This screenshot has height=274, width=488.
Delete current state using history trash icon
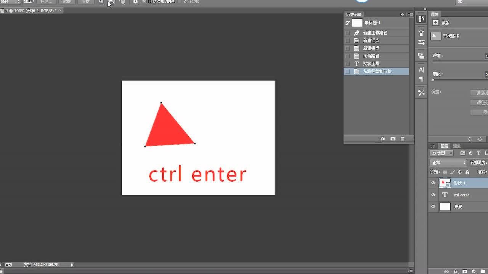403,139
